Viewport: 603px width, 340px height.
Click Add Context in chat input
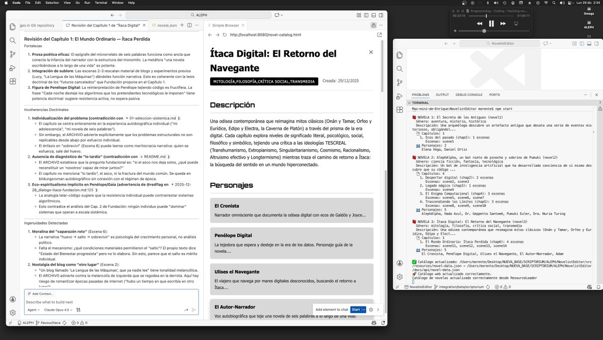[41, 294]
